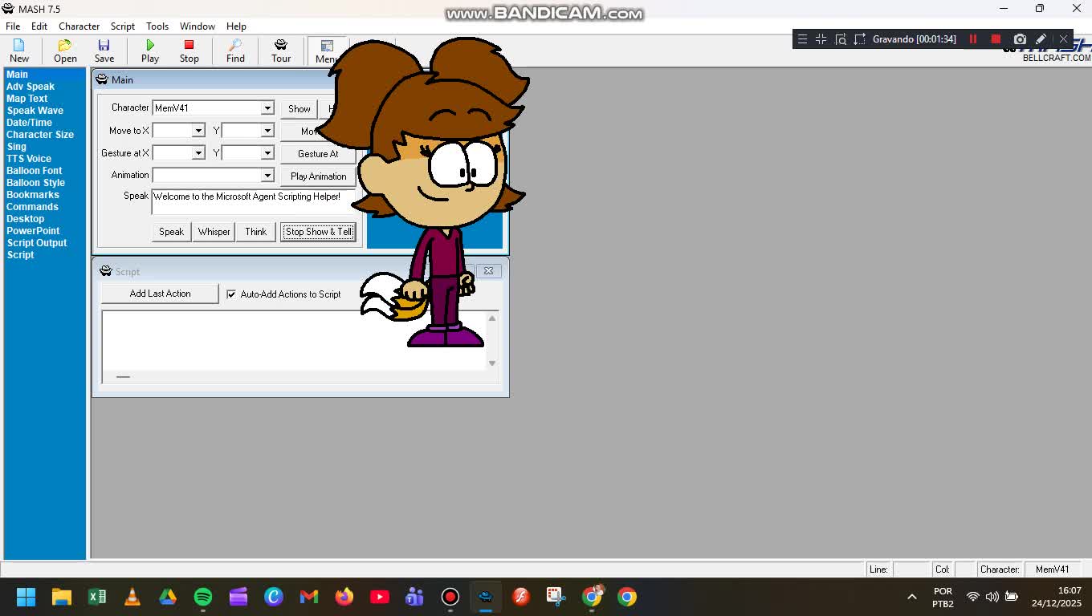
Task: Click the Script area scroll-down arrow
Action: pos(492,363)
